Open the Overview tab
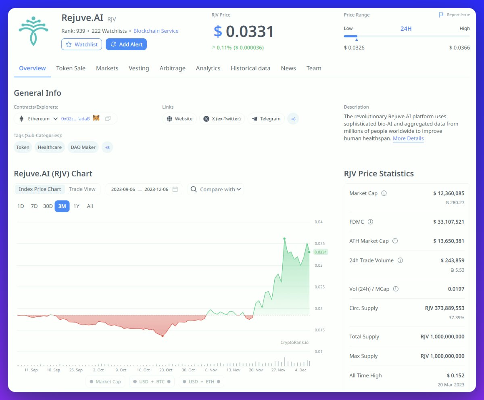This screenshot has height=400, width=484. [32, 68]
